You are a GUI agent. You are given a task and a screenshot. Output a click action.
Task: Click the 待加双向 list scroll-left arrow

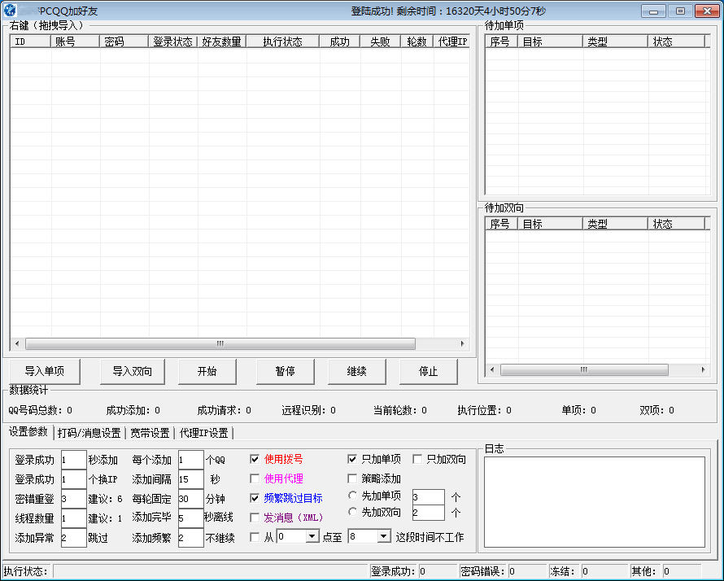coord(492,369)
